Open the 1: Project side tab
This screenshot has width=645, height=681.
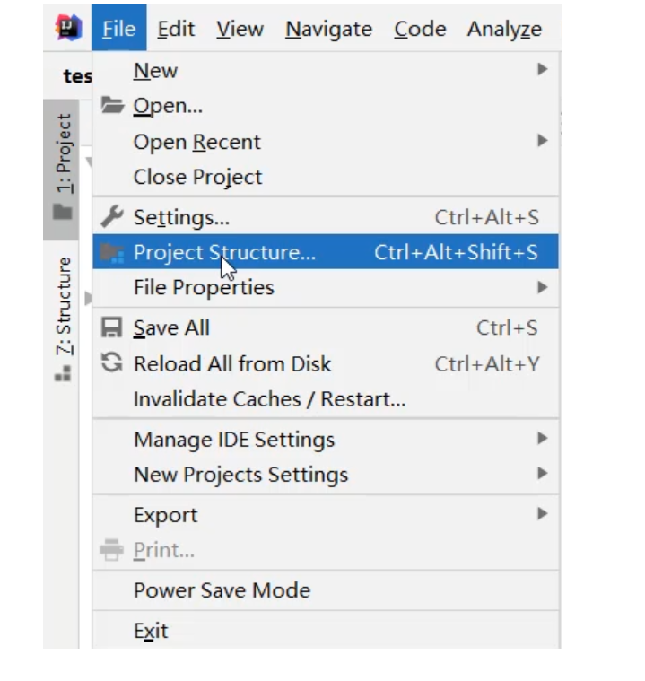click(x=63, y=153)
